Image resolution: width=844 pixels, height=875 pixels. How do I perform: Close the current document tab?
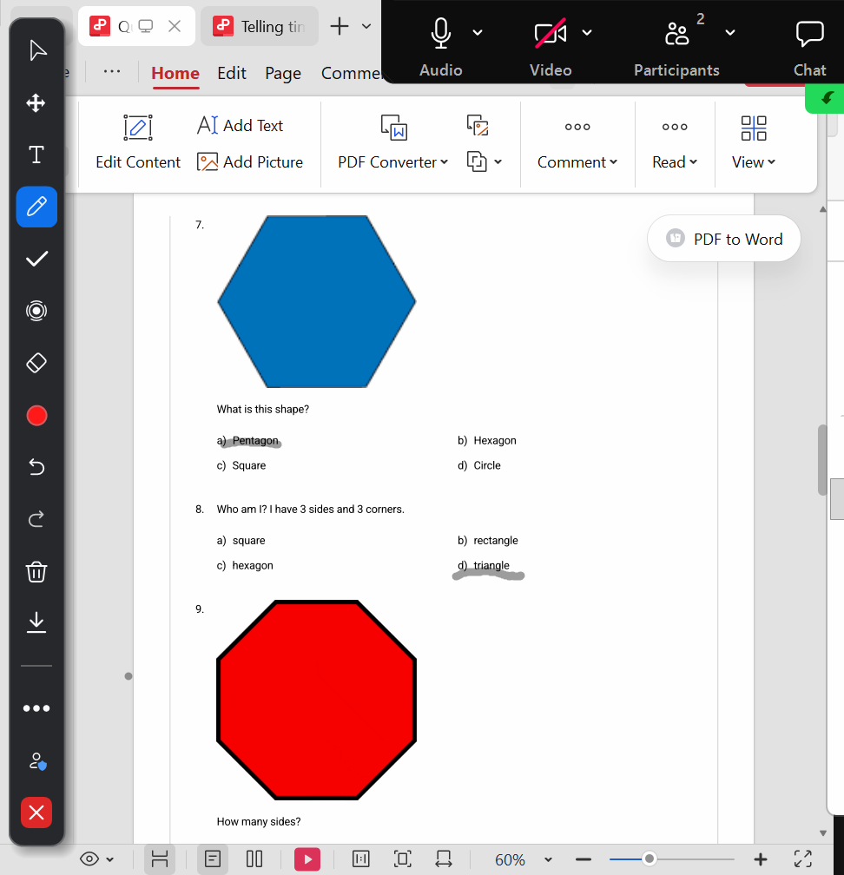[x=175, y=26]
